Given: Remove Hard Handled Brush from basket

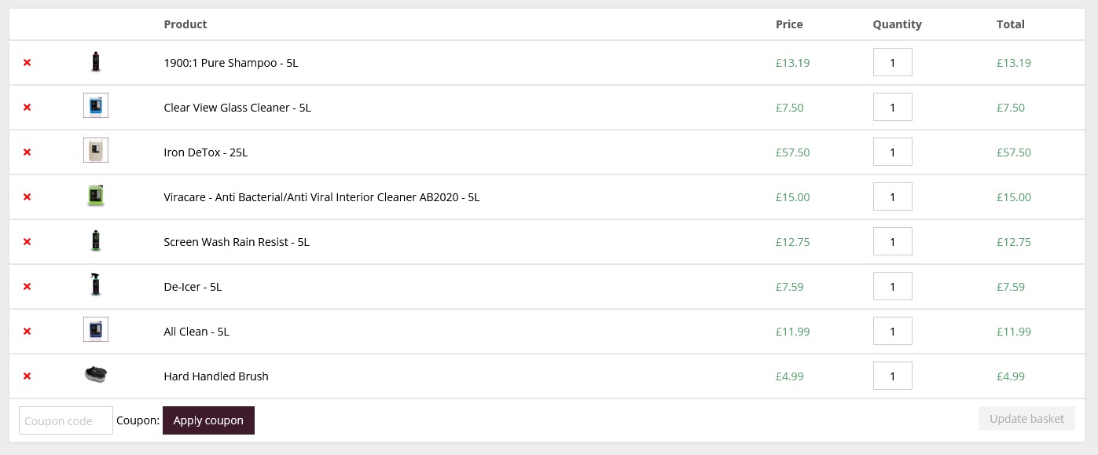Looking at the screenshot, I should coord(27,376).
